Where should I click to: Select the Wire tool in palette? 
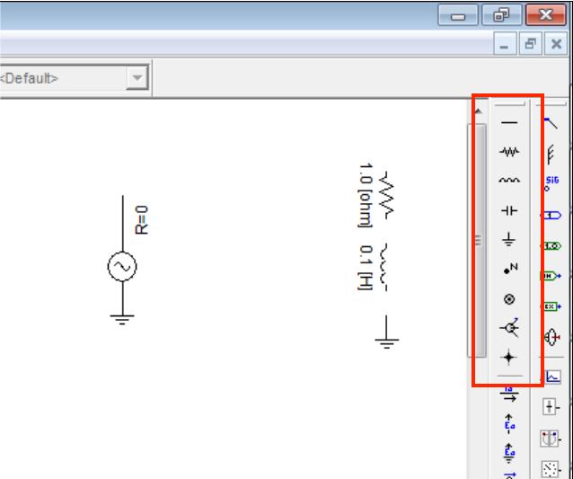coord(508,124)
